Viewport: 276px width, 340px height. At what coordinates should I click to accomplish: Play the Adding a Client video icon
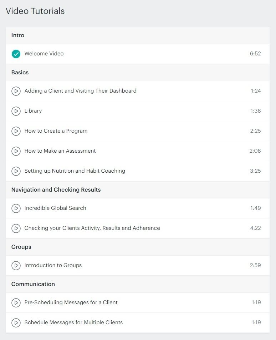[16, 91]
